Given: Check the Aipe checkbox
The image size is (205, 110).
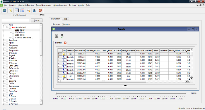Looking at the screenshot, I should coord(7,25).
